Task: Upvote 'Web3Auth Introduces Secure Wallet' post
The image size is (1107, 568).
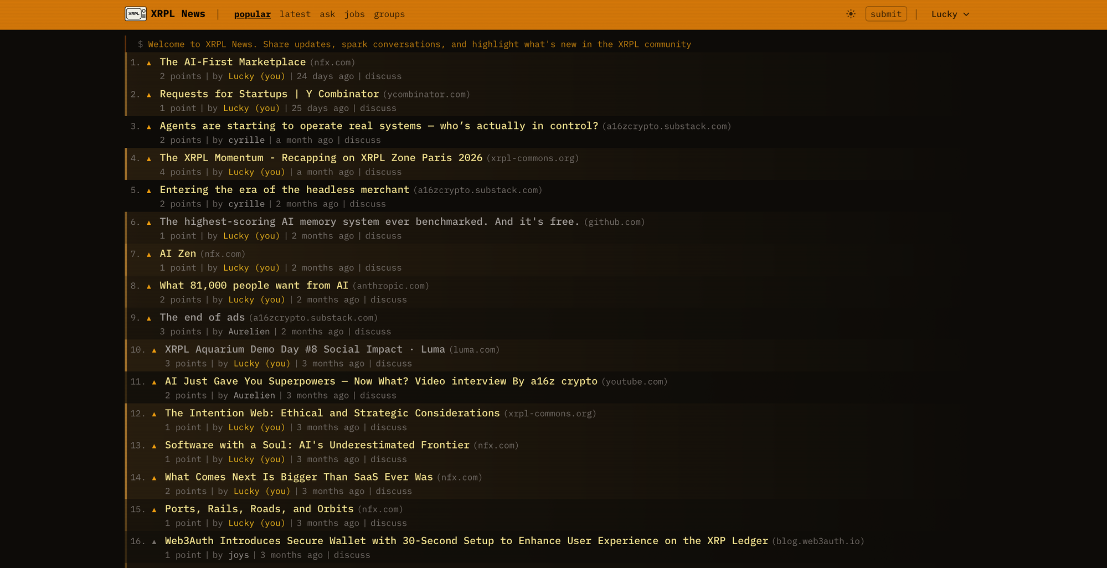Action: coord(154,542)
